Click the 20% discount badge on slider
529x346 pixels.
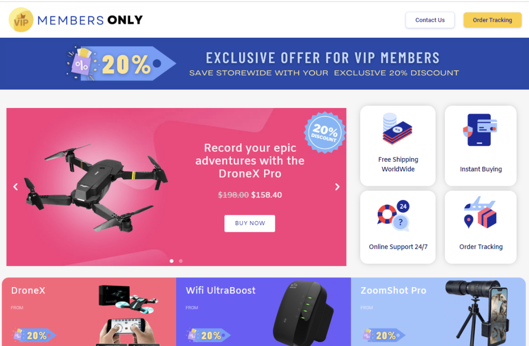[324, 132]
